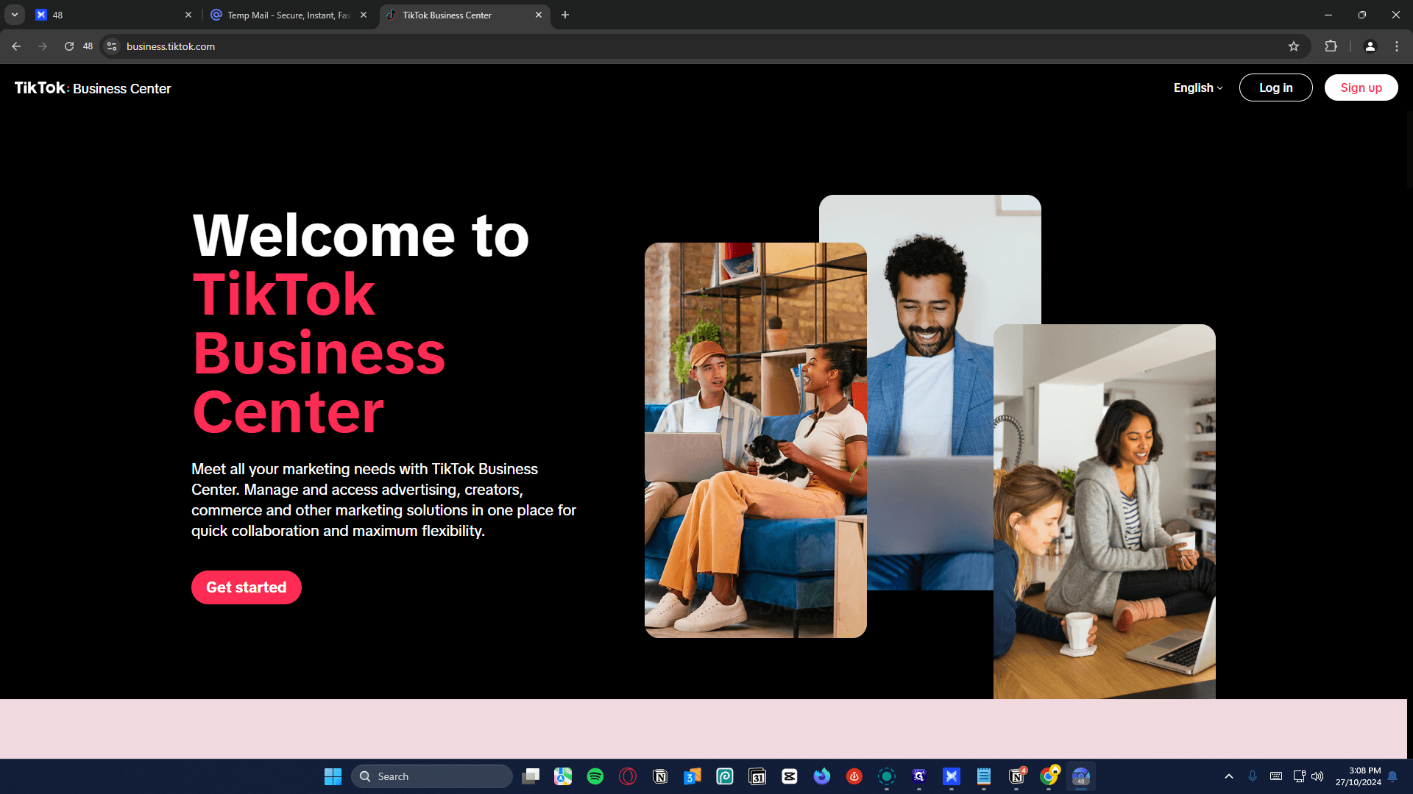Viewport: 1413px width, 794px height.
Task: Open the Windows Start menu
Action: (333, 776)
